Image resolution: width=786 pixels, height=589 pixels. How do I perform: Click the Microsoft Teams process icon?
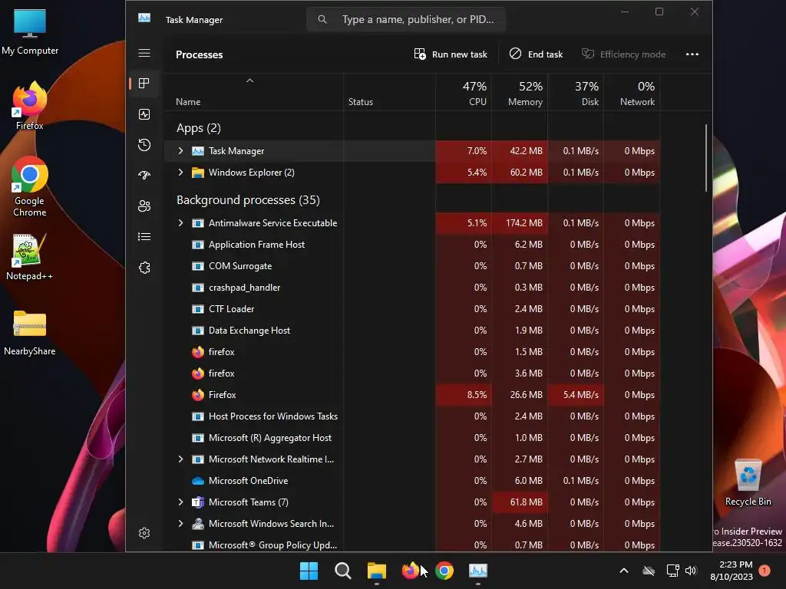point(198,502)
